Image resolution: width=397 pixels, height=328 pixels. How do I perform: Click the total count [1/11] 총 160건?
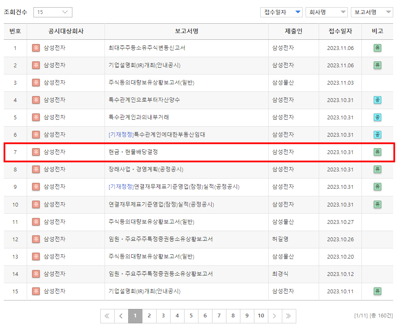click(x=373, y=316)
